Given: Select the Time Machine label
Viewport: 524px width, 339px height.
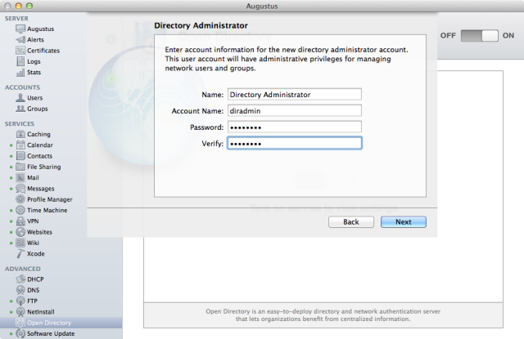Looking at the screenshot, I should tap(47, 210).
